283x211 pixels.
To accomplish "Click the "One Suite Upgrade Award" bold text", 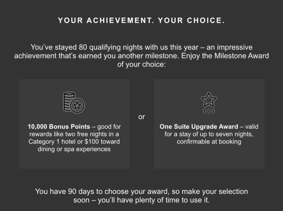I will tap(199, 127).
